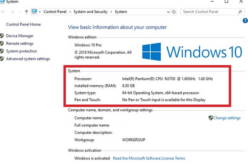The width and height of the screenshot is (248, 165).
Task: Click the Remote settings shield icon
Action: point(2,44)
